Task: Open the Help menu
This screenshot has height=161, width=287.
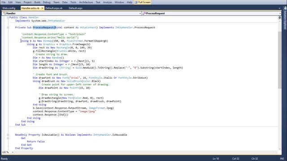Action: 129,2
